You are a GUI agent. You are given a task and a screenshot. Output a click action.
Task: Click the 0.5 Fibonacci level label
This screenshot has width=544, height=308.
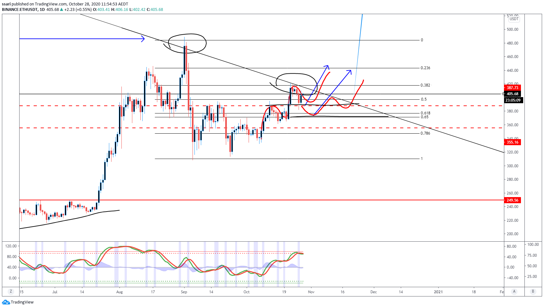click(x=424, y=99)
